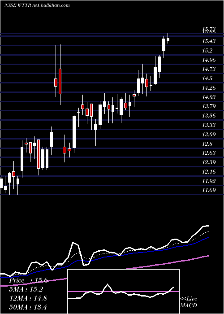The image size is (224, 314).
Task: Click the 13.09 price axis label
Action: [x=209, y=134]
